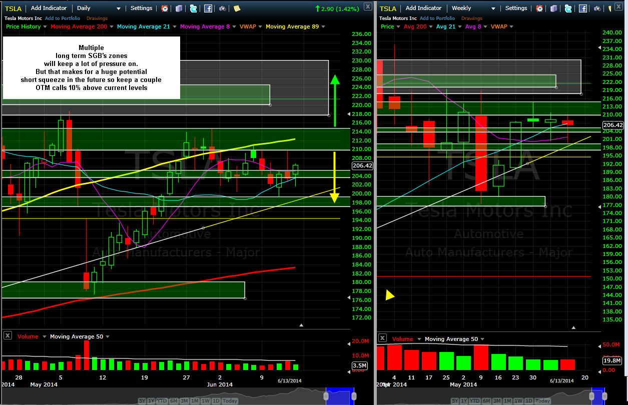Screen dimensions: 628x405
Task: Click right handle of Daily chart range slider
Action: [353, 396]
